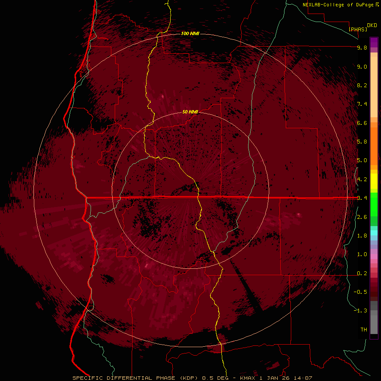Screen dimensions: 381x381
Task: Click the 3.4 value on the color scale
Action: [x=362, y=198]
